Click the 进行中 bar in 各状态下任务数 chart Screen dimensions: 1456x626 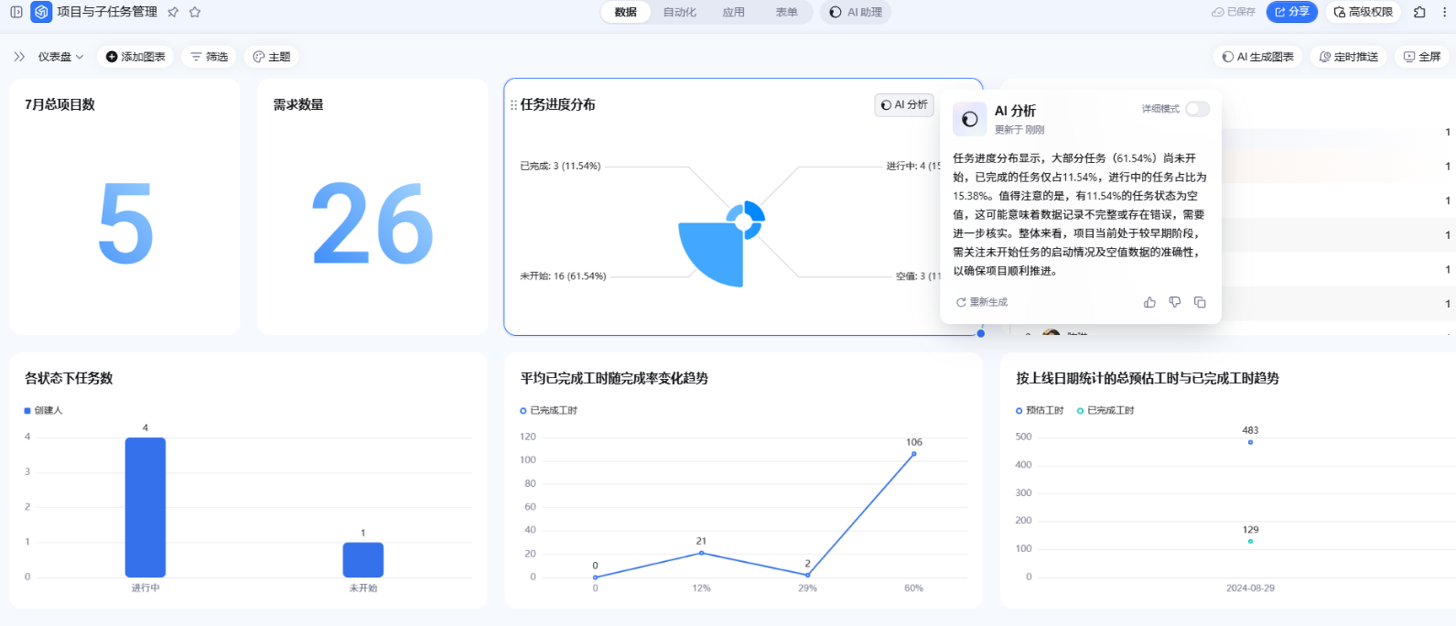tap(146, 507)
